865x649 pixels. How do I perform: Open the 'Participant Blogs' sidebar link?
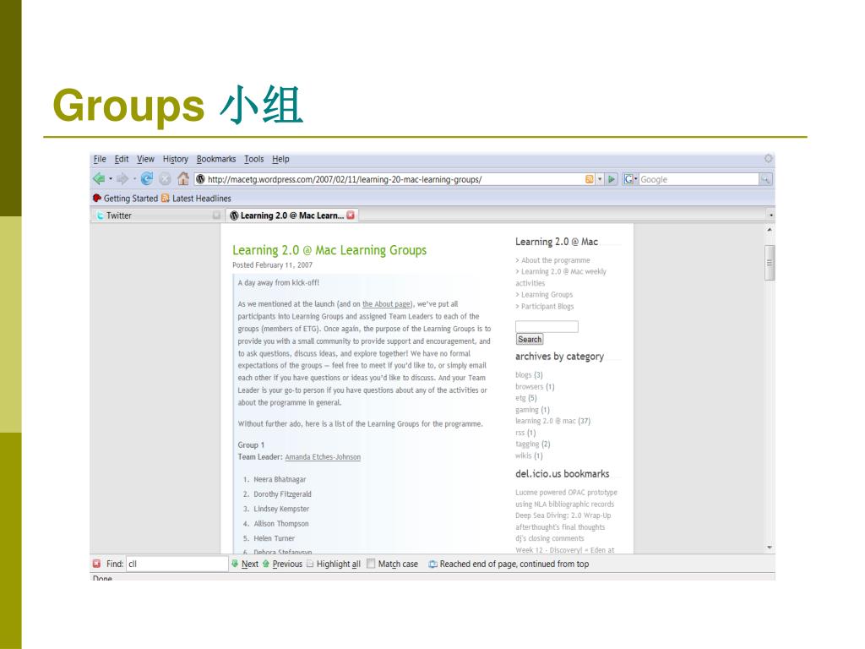[547, 306]
